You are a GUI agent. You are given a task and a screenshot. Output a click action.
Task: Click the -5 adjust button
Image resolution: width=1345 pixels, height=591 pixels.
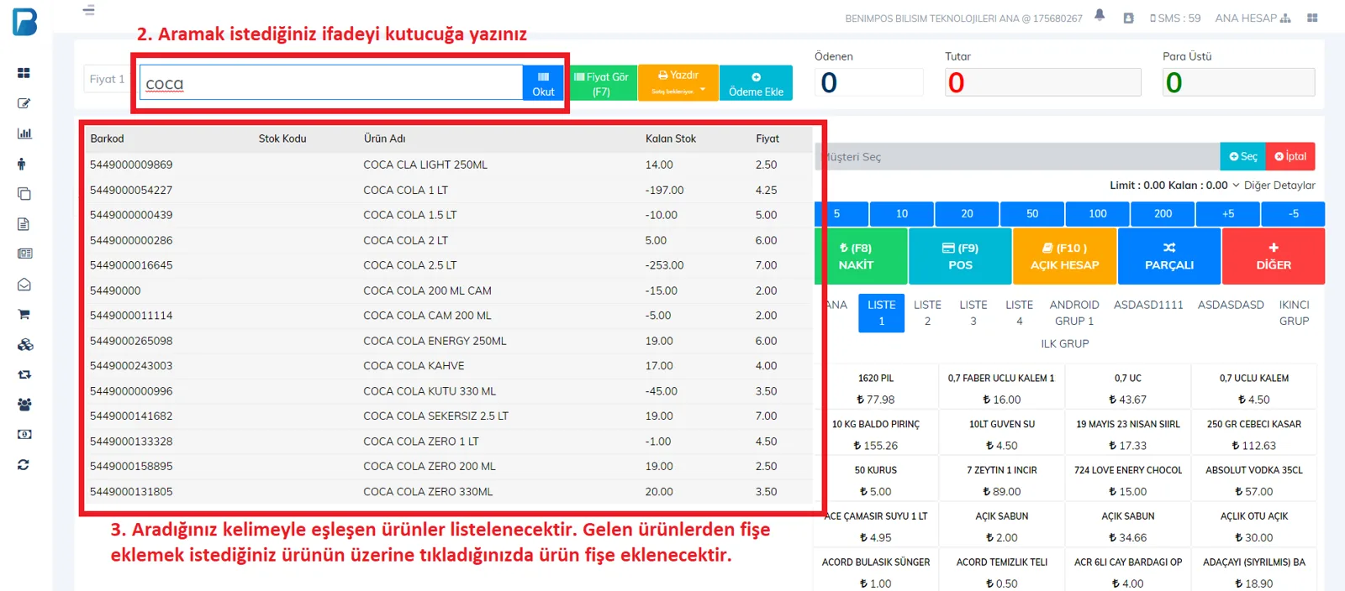[x=1294, y=214]
